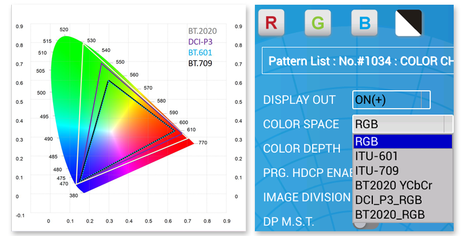Click the blue B color button
472x236 pixels.
click(x=364, y=23)
